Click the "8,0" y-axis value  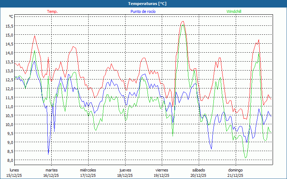click(x=9, y=160)
